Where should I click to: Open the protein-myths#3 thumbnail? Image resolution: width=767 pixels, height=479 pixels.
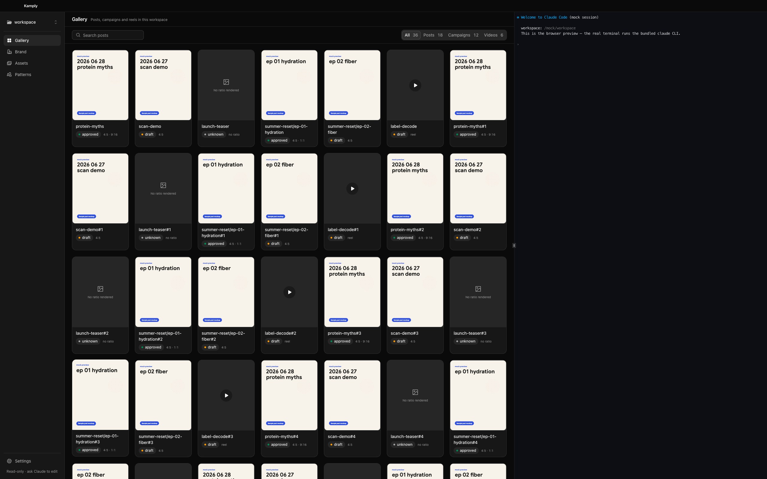pos(352,292)
